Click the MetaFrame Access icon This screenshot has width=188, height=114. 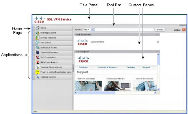[38, 62]
